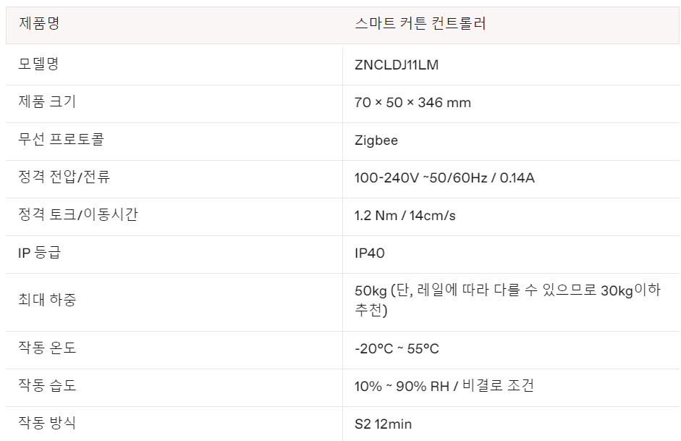The width and height of the screenshot is (681, 441).
Task: Select the -20°C ~ 55°C temperature value
Action: click(x=397, y=349)
